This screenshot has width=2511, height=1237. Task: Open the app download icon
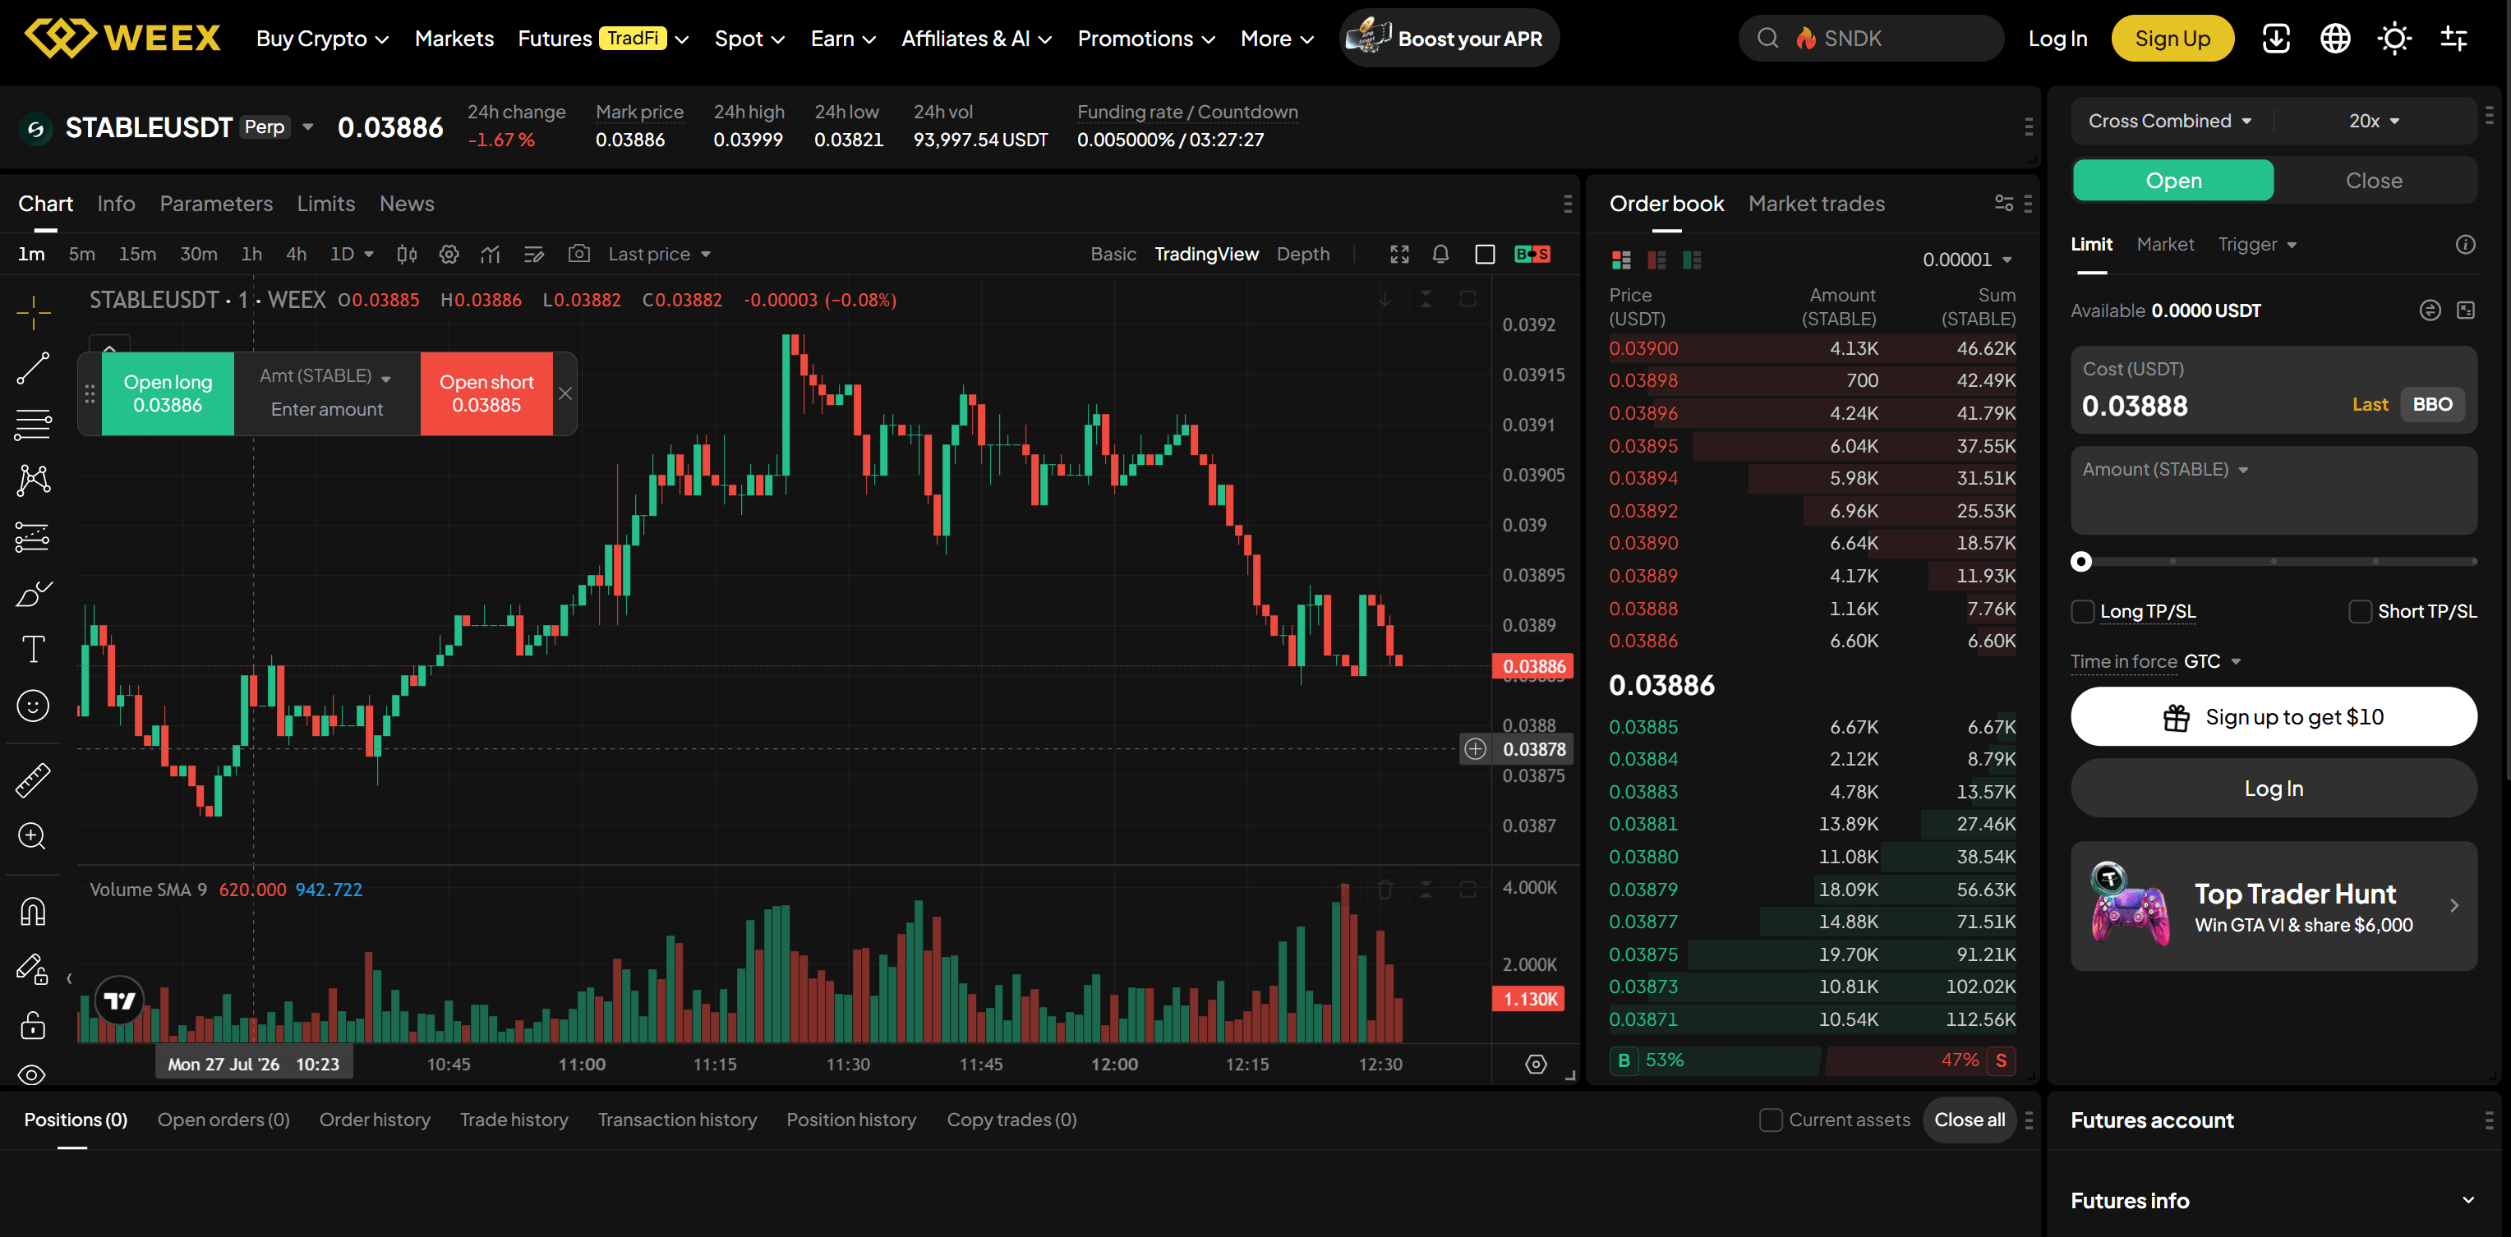(x=2275, y=39)
